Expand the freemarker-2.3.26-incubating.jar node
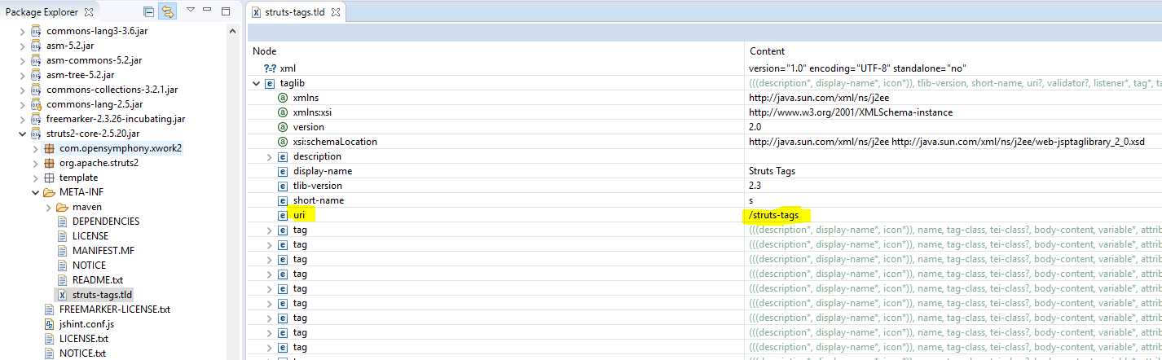Viewport: 1162px width, 360px height. coord(22,119)
